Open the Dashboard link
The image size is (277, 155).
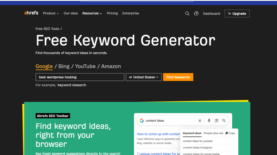pyautogui.click(x=212, y=13)
